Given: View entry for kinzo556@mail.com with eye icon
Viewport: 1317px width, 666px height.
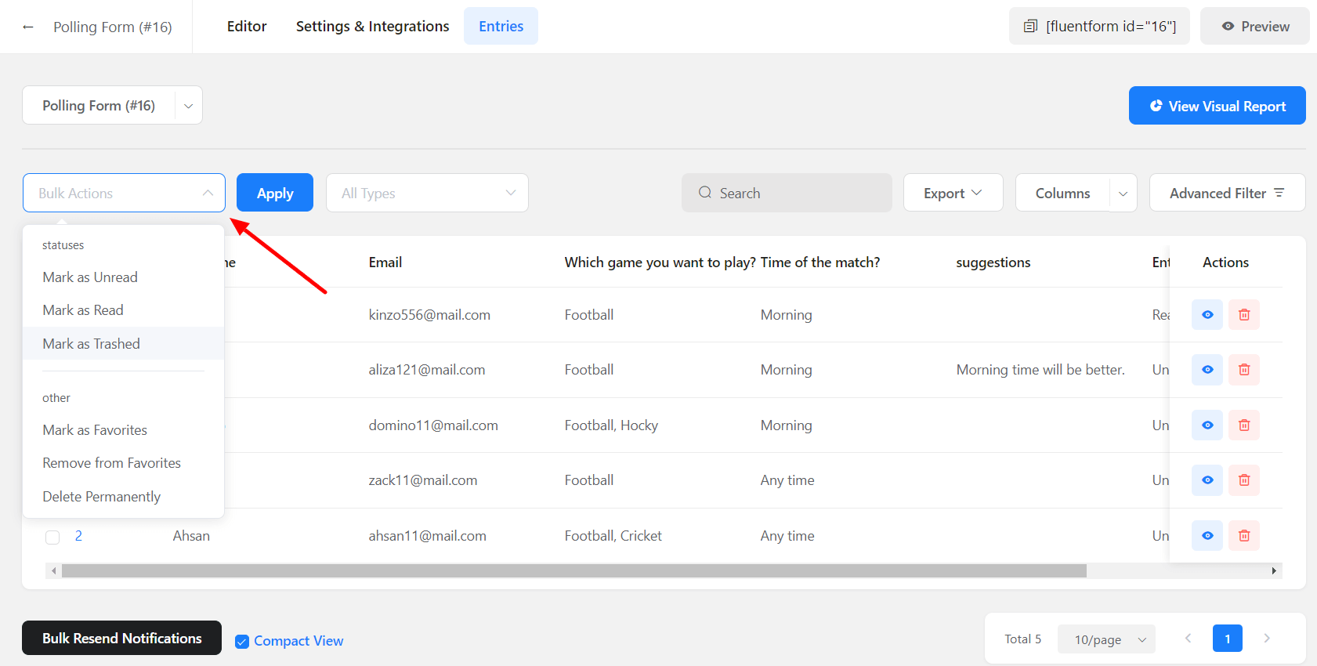Looking at the screenshot, I should (x=1207, y=315).
